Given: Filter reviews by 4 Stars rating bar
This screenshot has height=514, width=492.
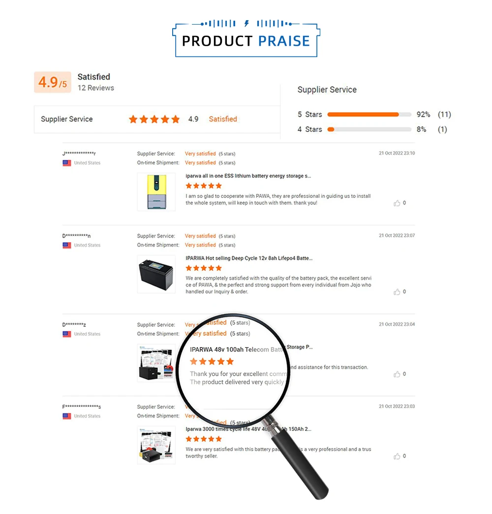Looking at the screenshot, I should 369,129.
